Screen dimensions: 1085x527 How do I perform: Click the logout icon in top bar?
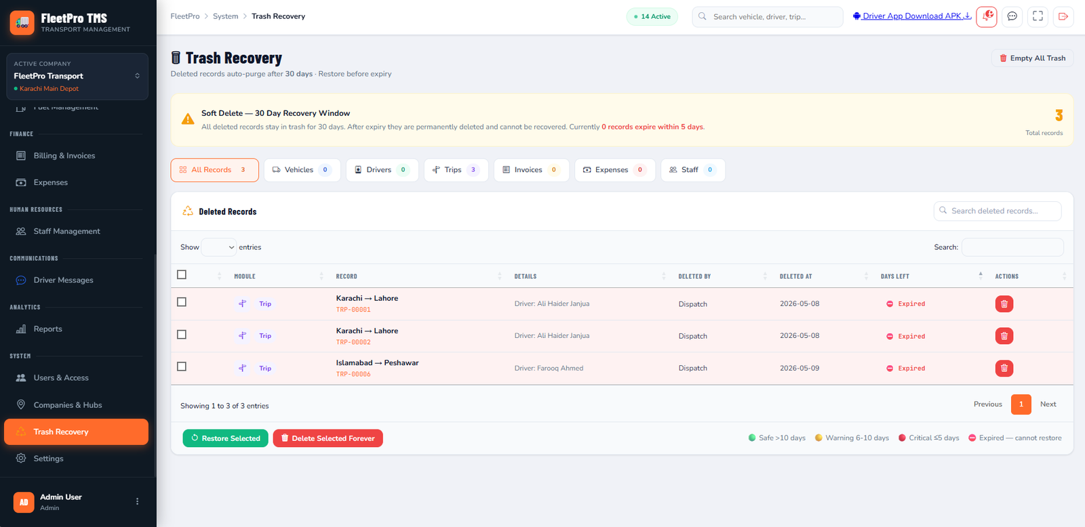1063,16
